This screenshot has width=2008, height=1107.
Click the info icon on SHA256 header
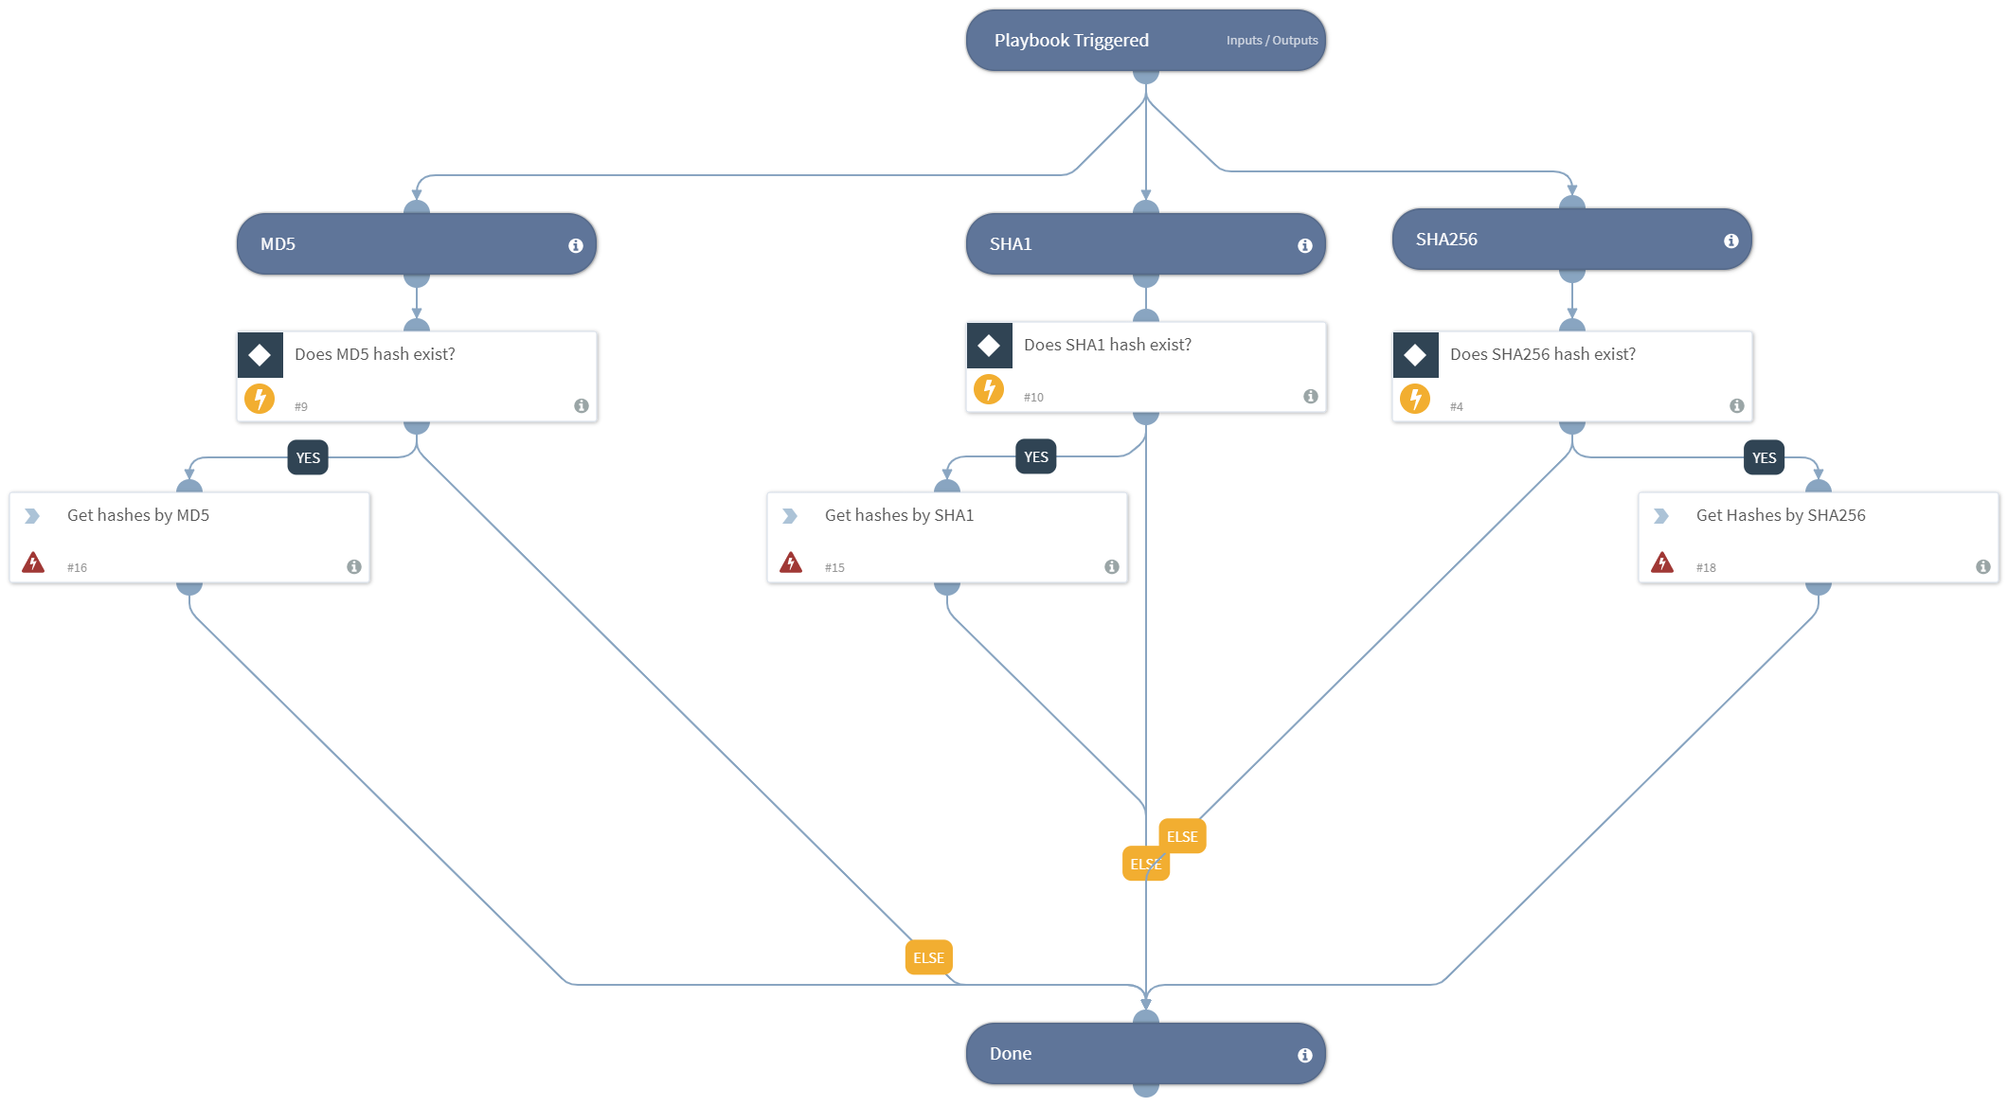(x=1730, y=241)
